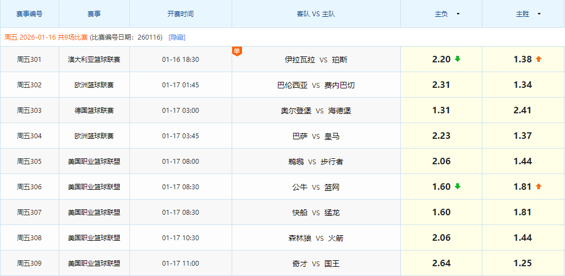Screen dimensions: 565x276
Task: Click the 赛事 column header
Action: pos(94,14)
